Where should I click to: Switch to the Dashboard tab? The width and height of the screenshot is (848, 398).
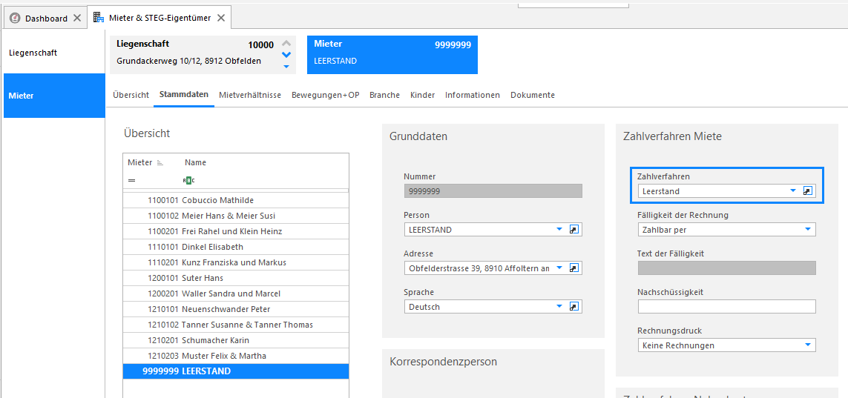point(46,18)
